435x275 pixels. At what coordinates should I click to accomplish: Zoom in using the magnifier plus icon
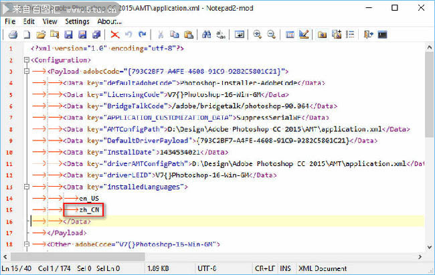pyautogui.click(x=258, y=35)
